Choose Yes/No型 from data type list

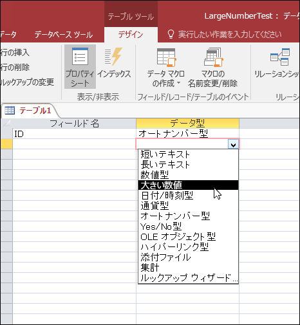[x=188, y=227]
